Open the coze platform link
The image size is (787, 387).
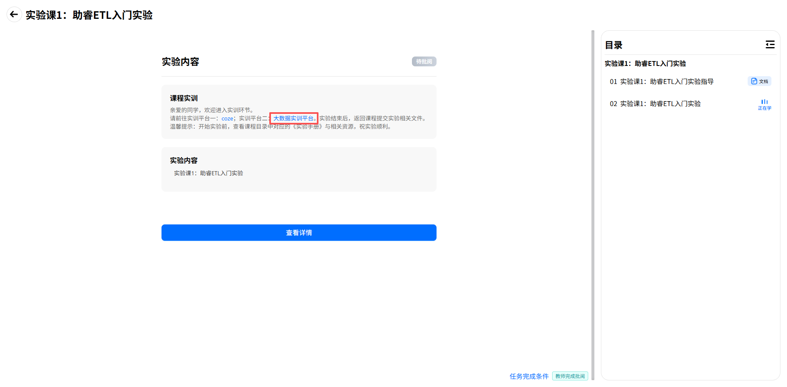tap(227, 118)
